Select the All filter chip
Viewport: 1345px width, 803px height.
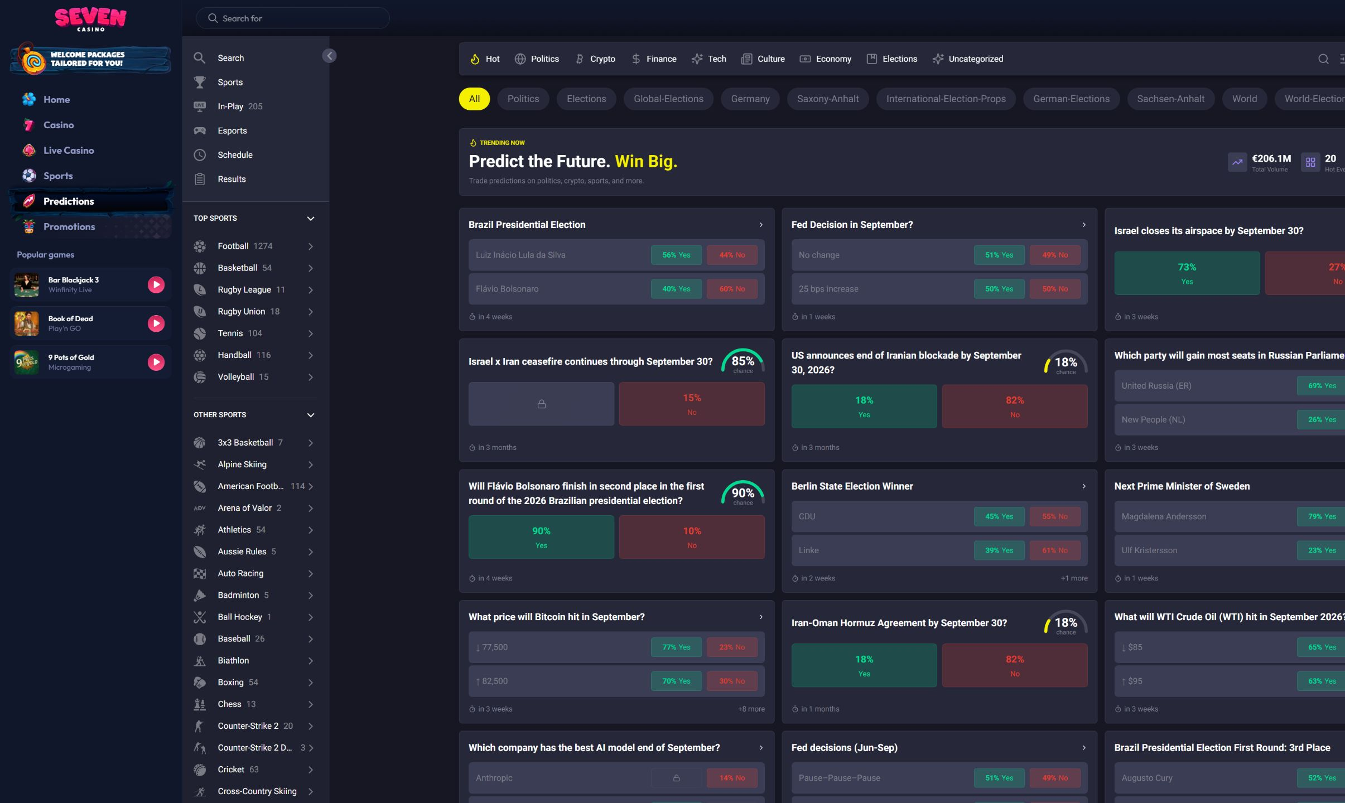pos(474,99)
